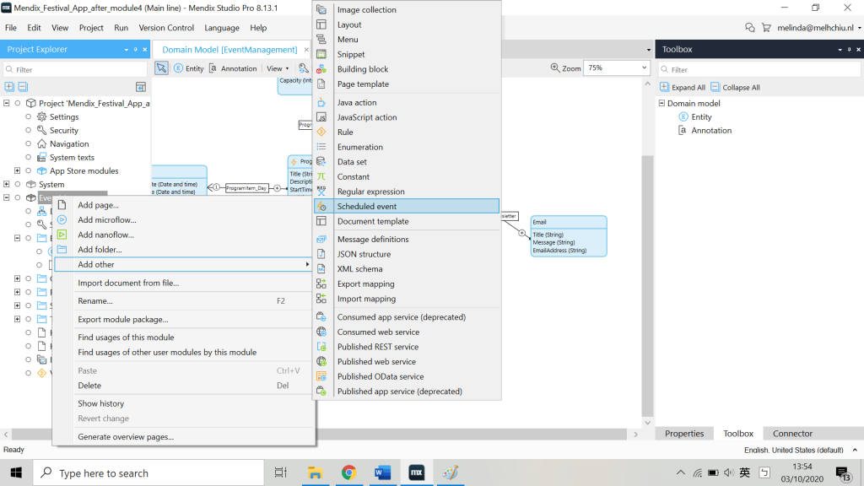Expand the App Store modules node
The width and height of the screenshot is (864, 486).
17,170
